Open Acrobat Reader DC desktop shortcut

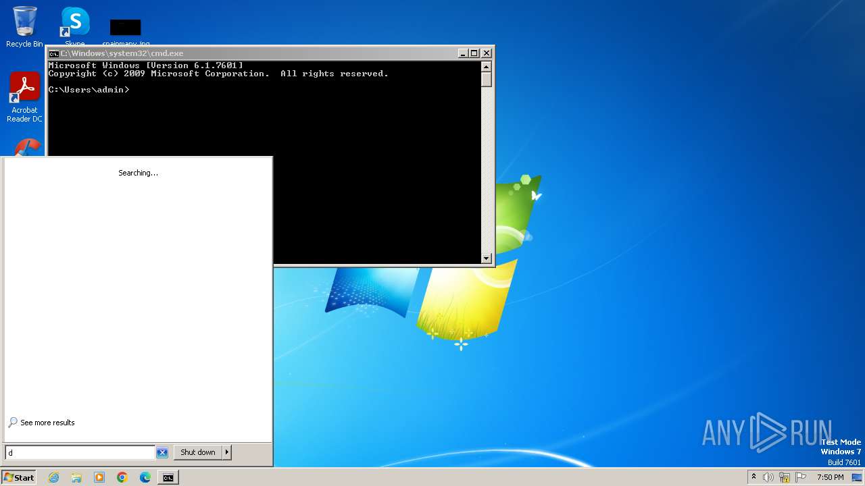(24, 97)
